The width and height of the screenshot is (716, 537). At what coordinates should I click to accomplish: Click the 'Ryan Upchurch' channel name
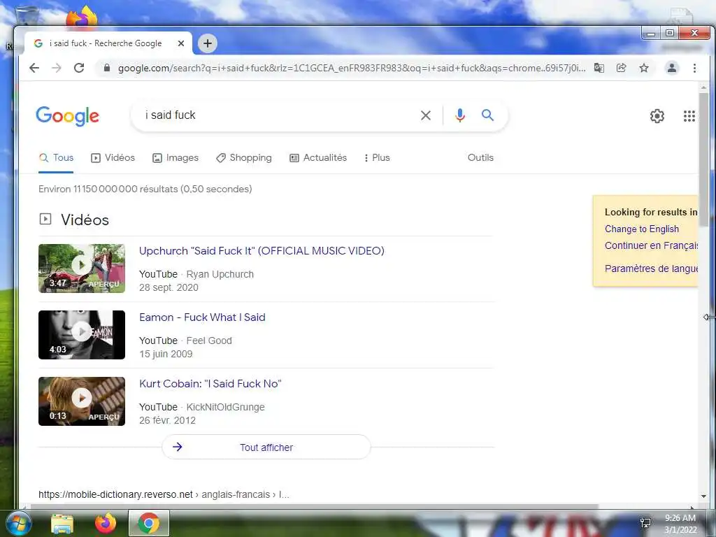coord(220,274)
